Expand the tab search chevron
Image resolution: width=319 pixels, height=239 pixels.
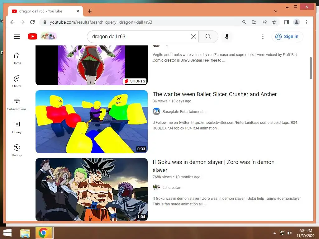coord(276,11)
